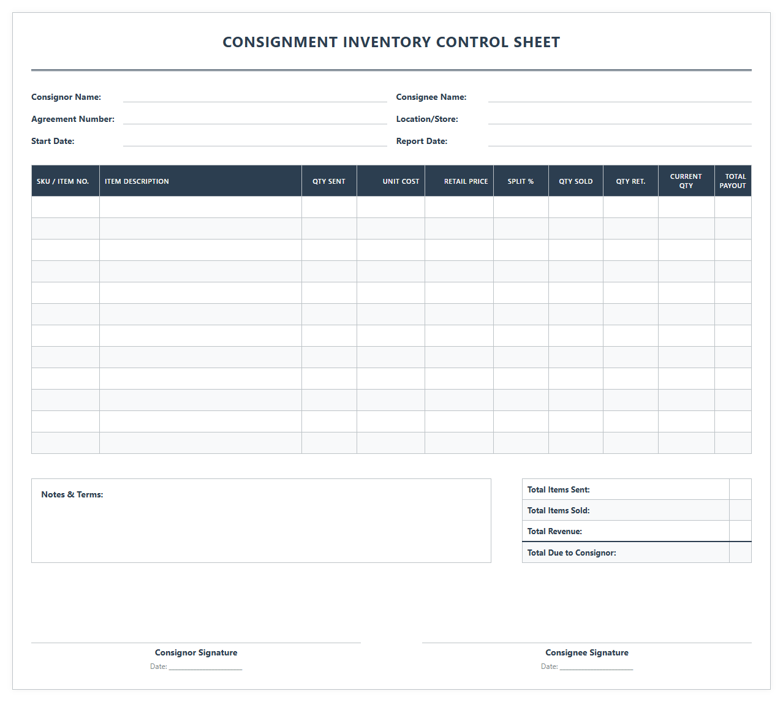
Task: Click the Consignor Signature label
Action: click(x=196, y=652)
